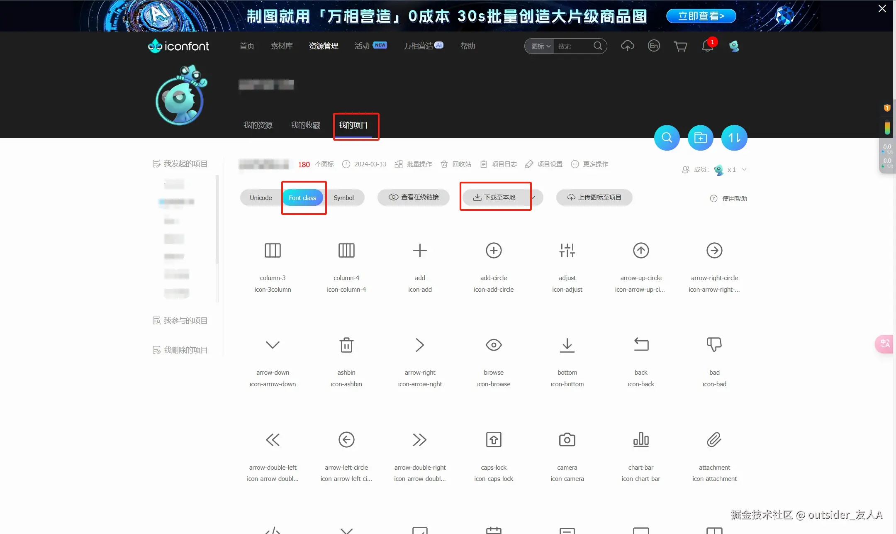
Task: Select the ashbin trash icon tile
Action: 346,345
